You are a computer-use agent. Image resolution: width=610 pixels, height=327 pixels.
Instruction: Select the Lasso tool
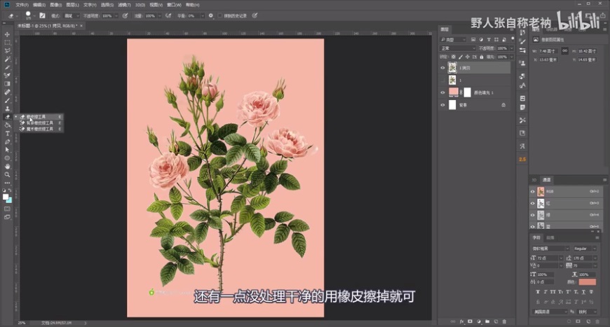pos(7,51)
